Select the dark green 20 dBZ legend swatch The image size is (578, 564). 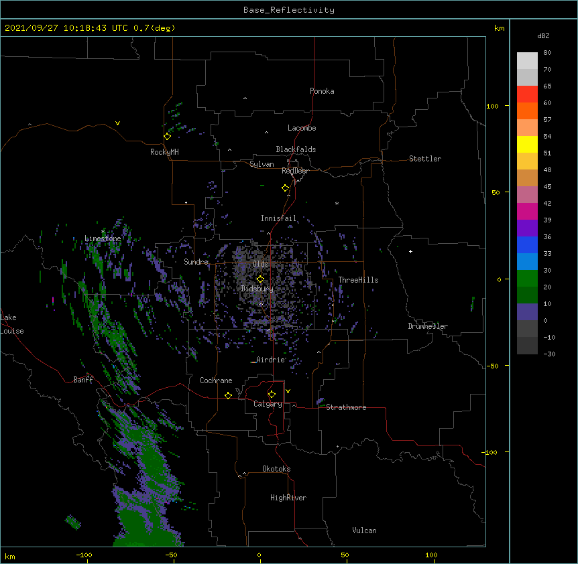pos(527,295)
